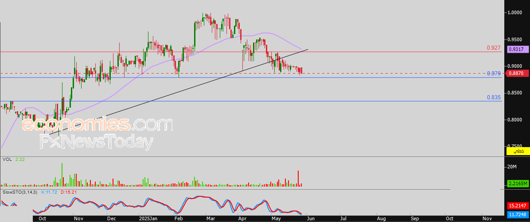Screen dimensions: 530x222
Task: Click the yellow Arabic chart-type label
Action: tap(518, 151)
